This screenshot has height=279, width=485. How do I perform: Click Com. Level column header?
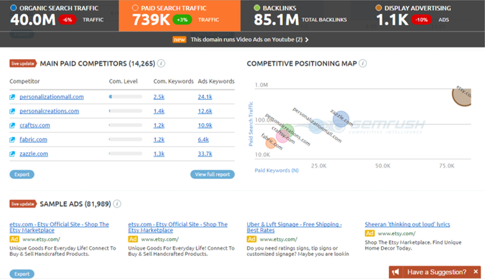coord(123,81)
